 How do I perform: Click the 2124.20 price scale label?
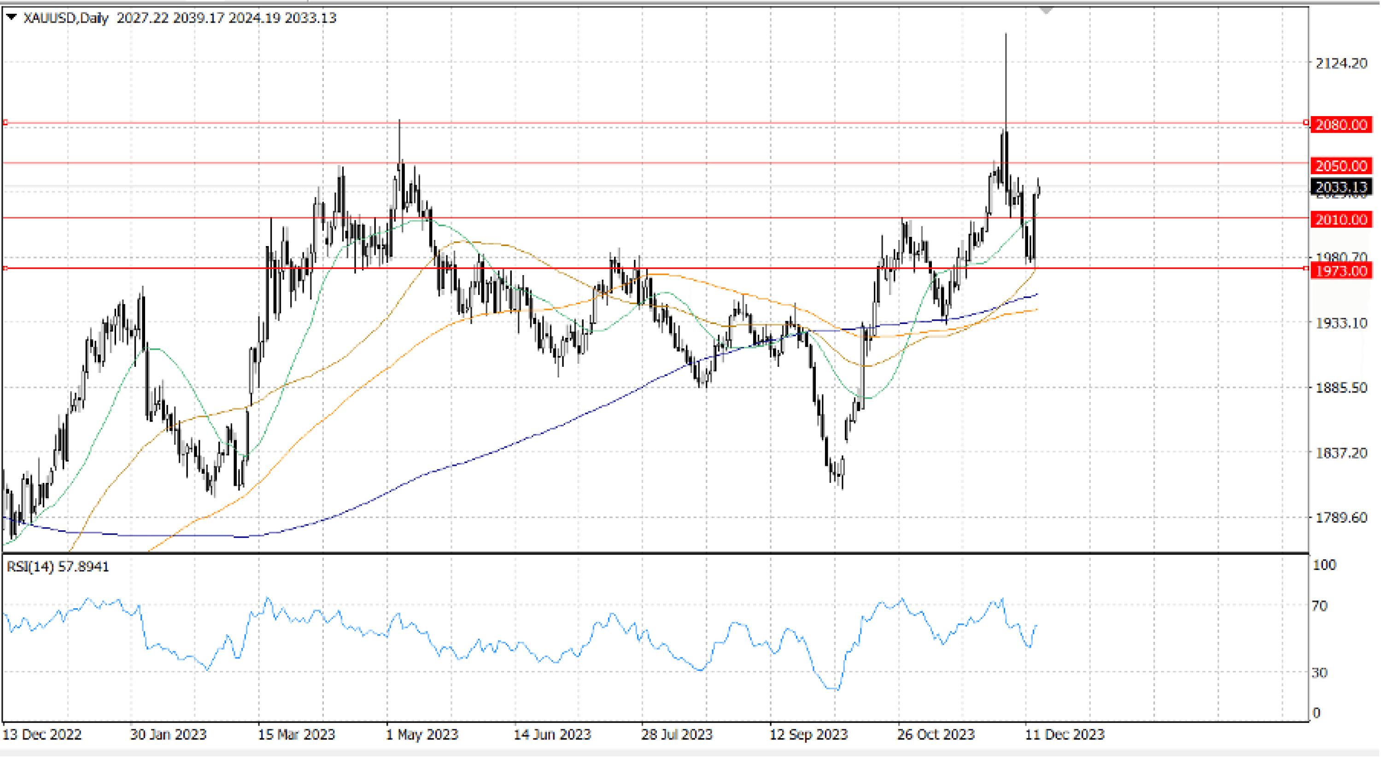[x=1341, y=63]
